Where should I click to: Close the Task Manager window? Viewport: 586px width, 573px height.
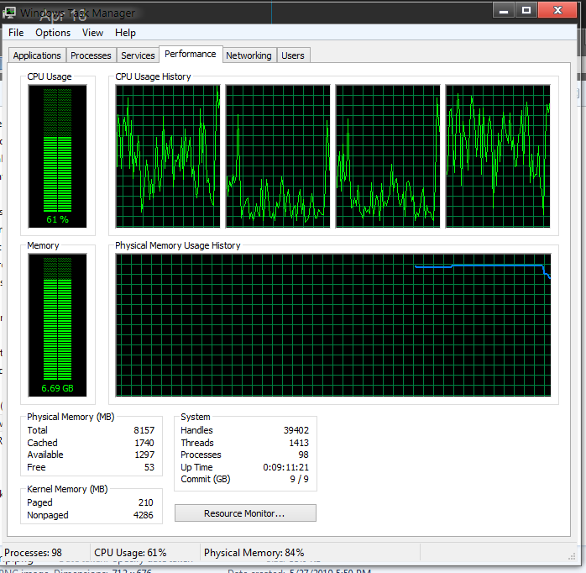(557, 10)
